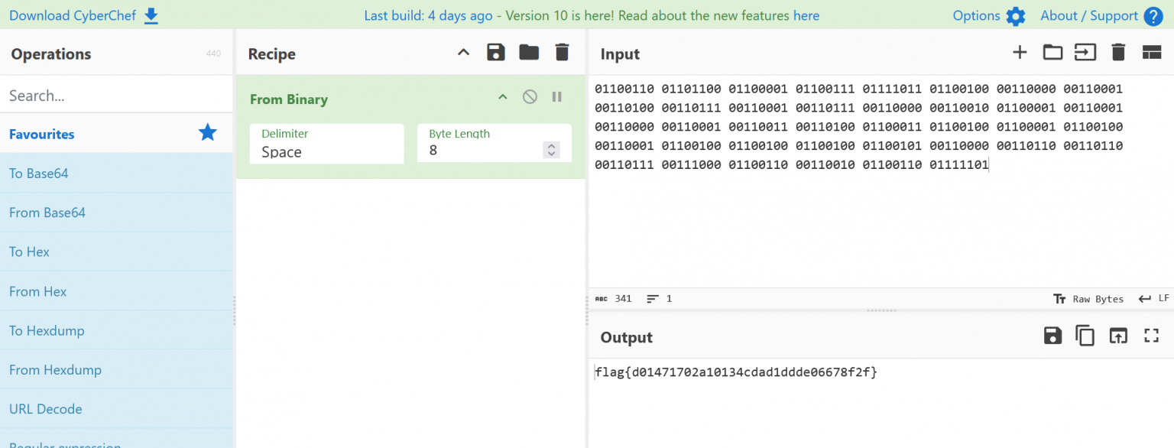Screen dimensions: 1174x448
Task: Toggle Raw Bytes input mode
Action: [1088, 299]
